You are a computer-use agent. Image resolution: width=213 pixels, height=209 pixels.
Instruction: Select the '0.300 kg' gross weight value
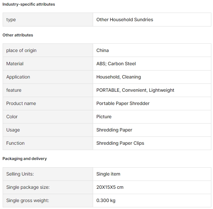106,200
